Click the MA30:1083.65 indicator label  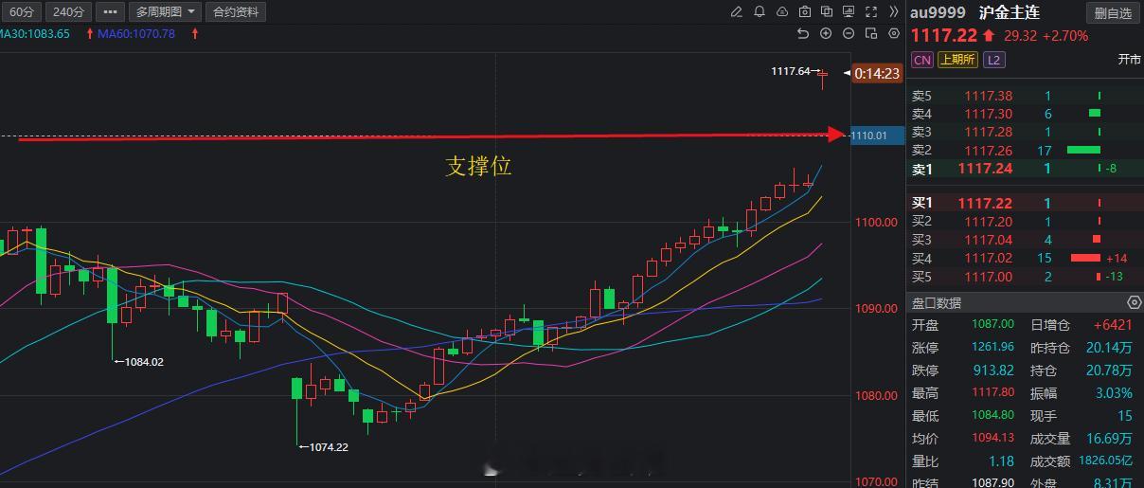tap(35, 33)
